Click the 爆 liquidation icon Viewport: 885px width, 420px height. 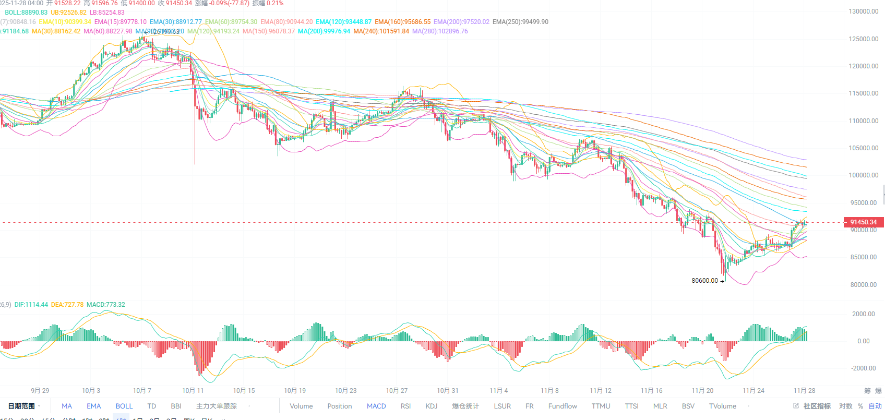[878, 391]
